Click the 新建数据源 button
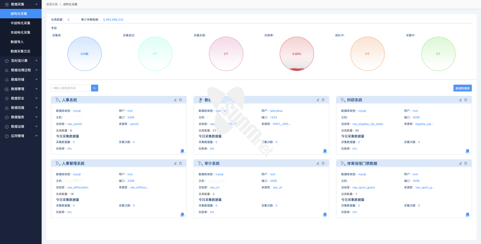The width and height of the screenshot is (481, 244). [x=462, y=88]
